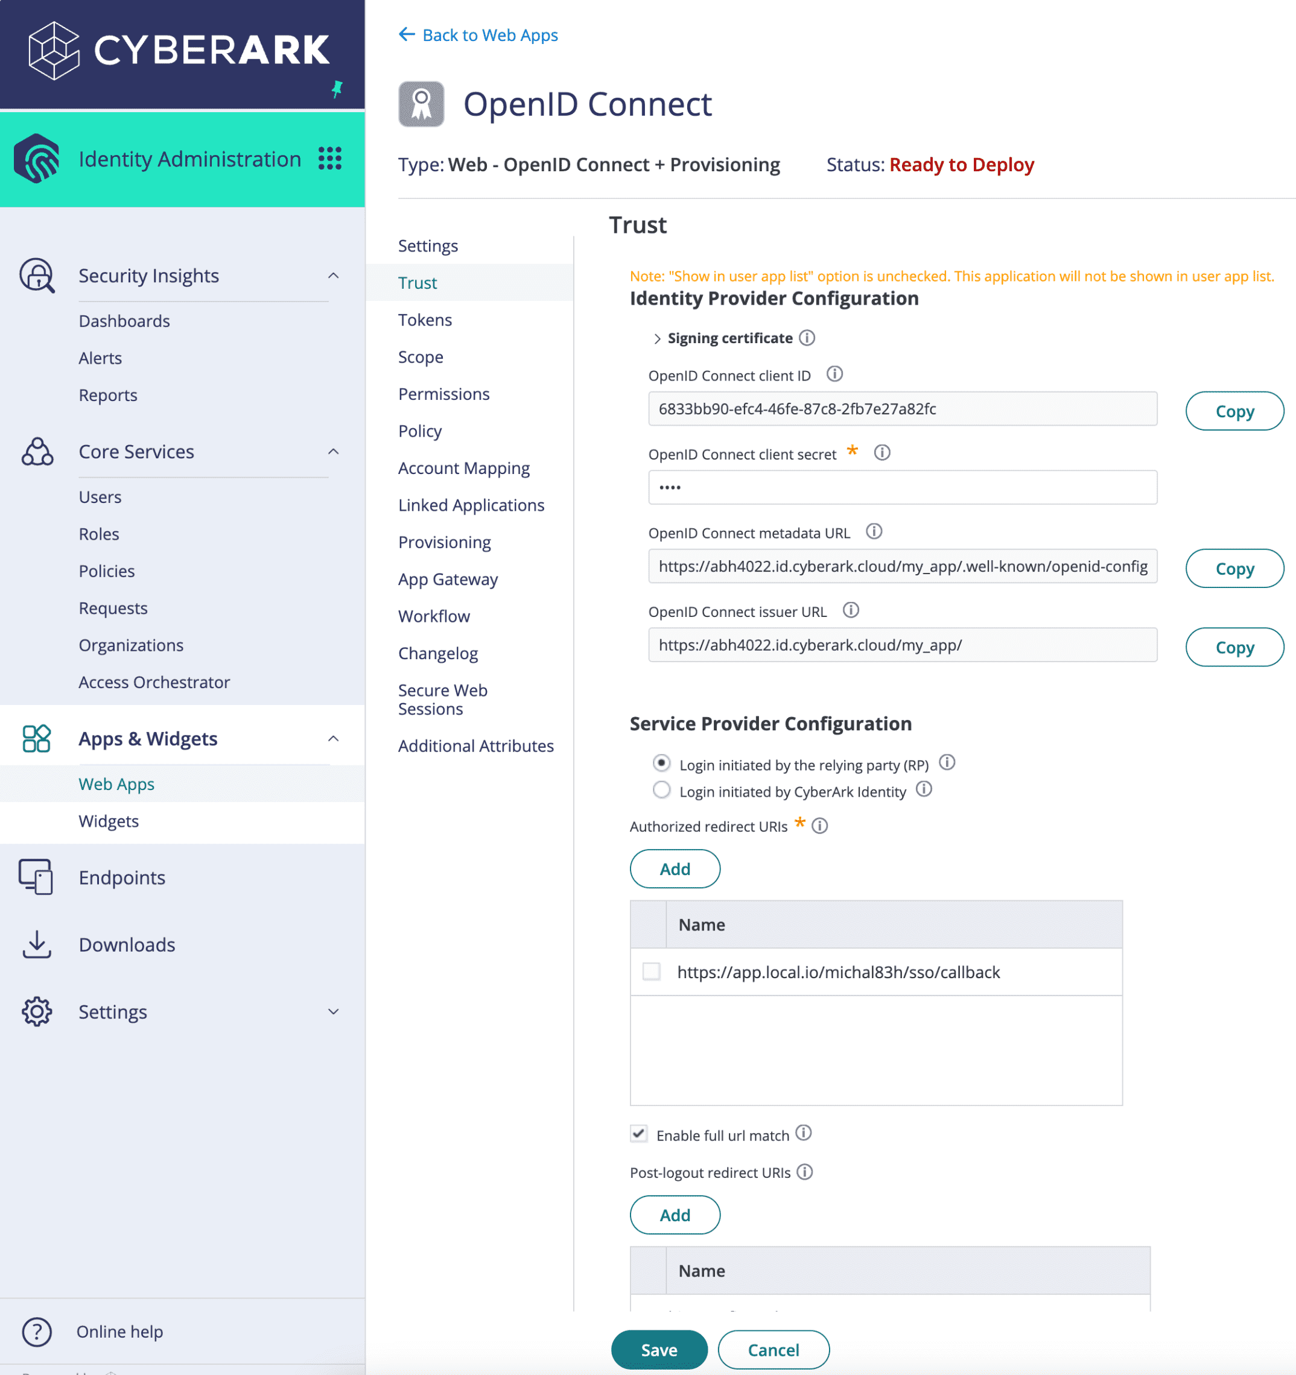Open Dashboards under Security Insights
The height and width of the screenshot is (1375, 1296).
[124, 321]
